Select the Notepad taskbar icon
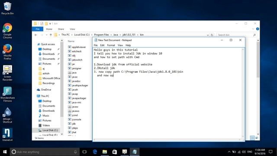This screenshot has height=156, width=277. pyautogui.click(x=135, y=152)
